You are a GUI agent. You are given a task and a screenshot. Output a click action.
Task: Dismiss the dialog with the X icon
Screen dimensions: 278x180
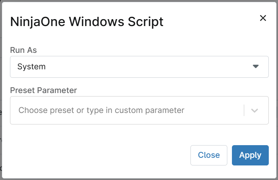(x=263, y=18)
